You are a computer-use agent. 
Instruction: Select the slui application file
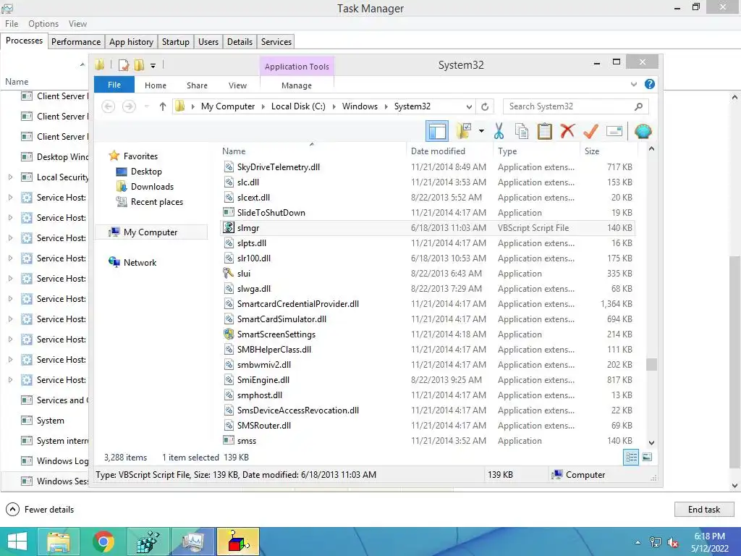click(x=428, y=273)
